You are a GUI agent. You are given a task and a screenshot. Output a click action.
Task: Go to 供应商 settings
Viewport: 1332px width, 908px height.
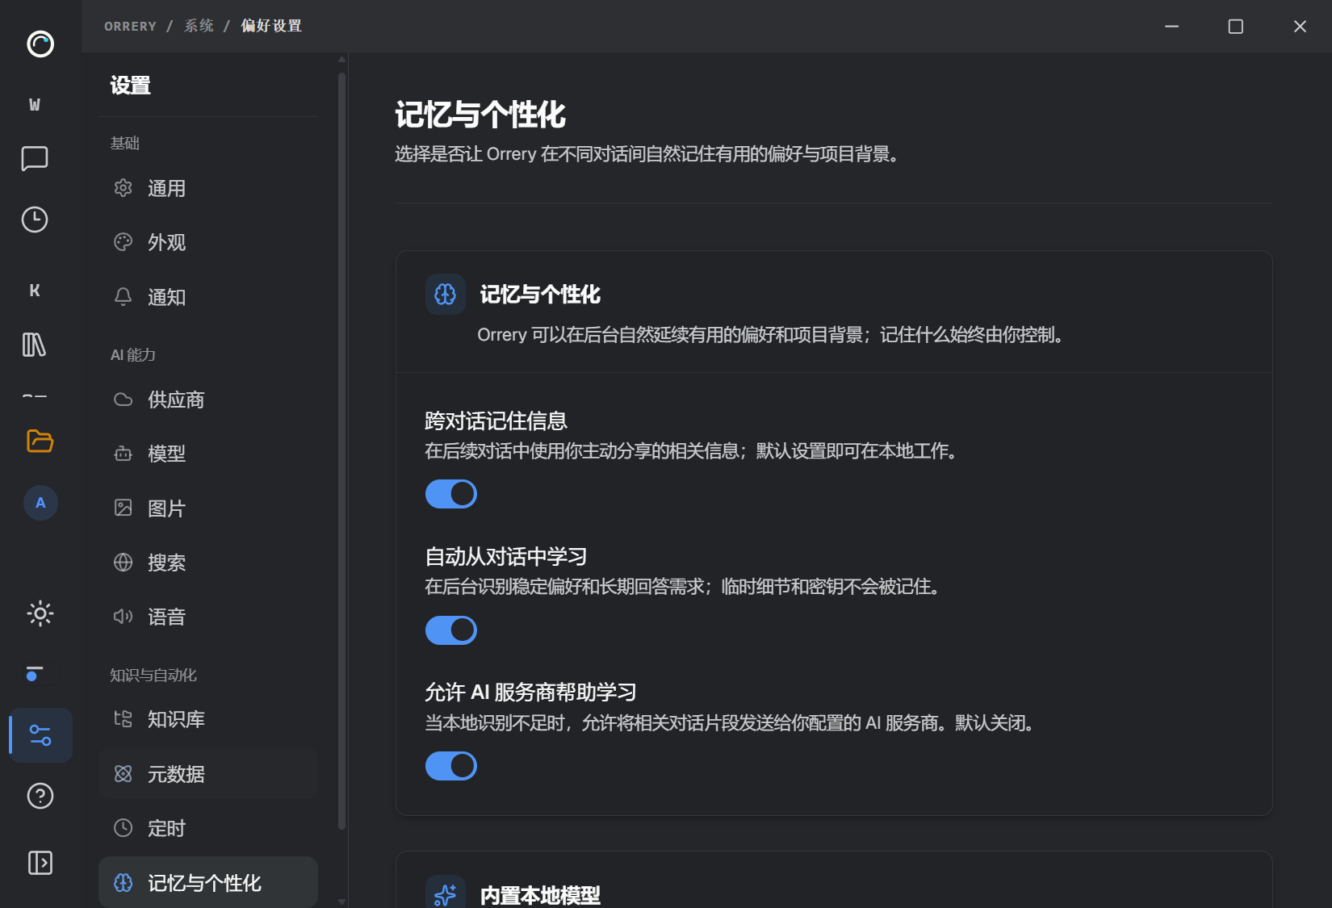coord(208,400)
